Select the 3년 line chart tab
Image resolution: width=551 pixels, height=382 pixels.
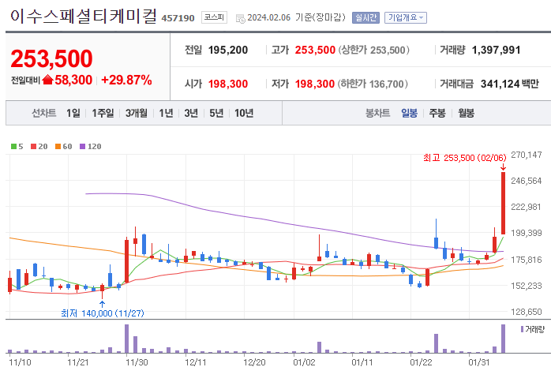[x=191, y=113]
